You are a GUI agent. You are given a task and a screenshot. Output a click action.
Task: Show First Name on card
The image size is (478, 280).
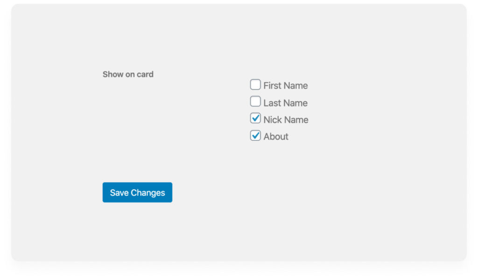[x=255, y=84]
